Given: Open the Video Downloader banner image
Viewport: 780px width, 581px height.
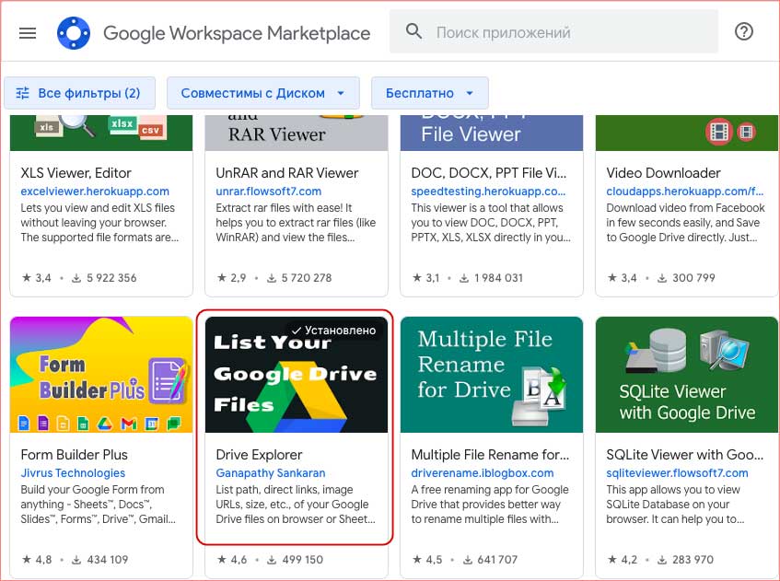Looking at the screenshot, I should pyautogui.click(x=686, y=133).
